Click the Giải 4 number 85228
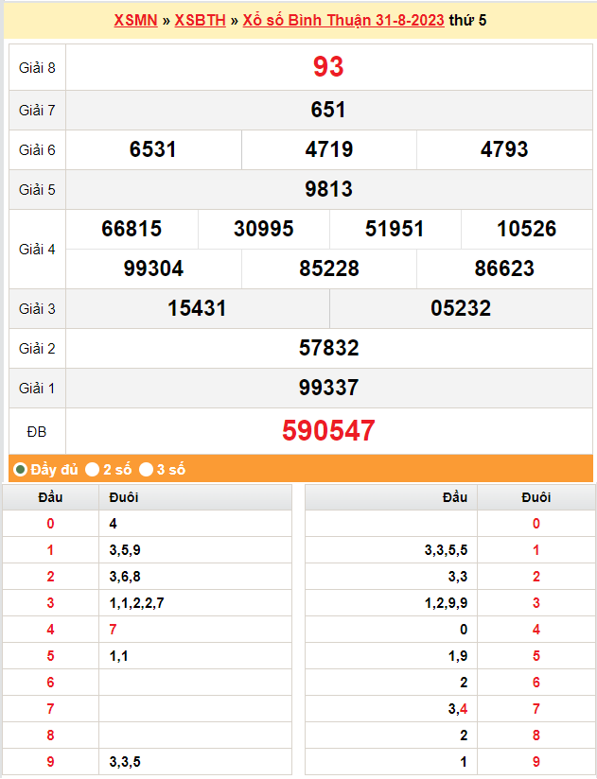 tap(329, 268)
